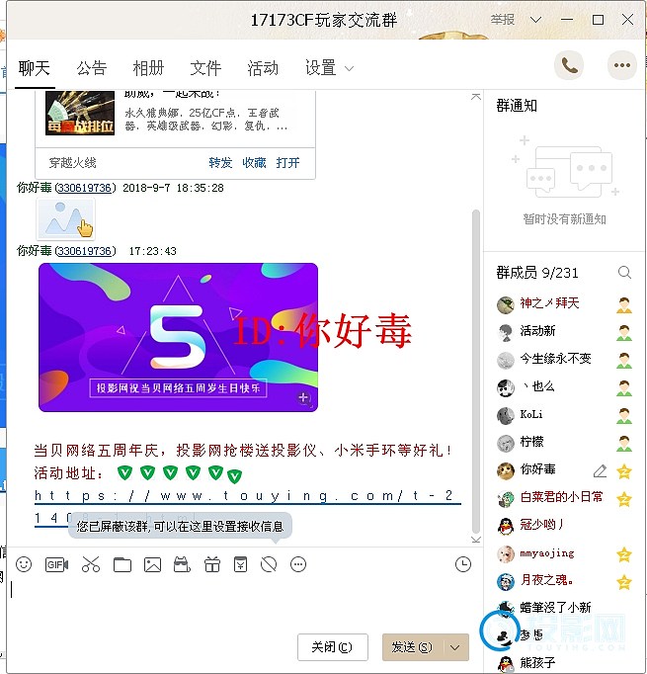Edit group card next to 你好毒

coord(600,471)
